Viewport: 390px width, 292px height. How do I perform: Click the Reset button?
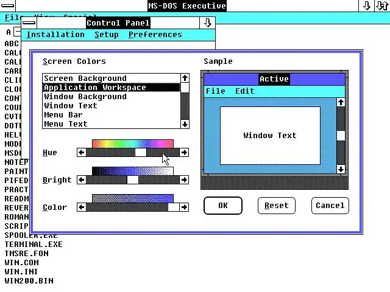277,206
